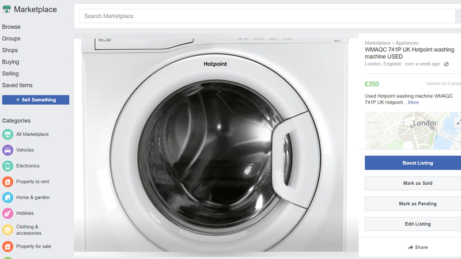Select the Vehicles category icon
Viewport: 461px width, 259px height.
pos(7,150)
